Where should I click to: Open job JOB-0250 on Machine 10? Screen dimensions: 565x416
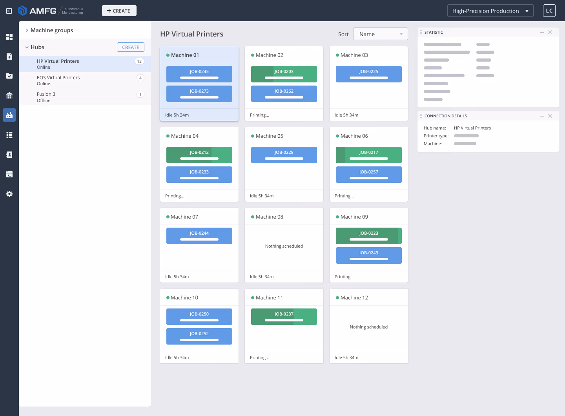click(x=199, y=317)
